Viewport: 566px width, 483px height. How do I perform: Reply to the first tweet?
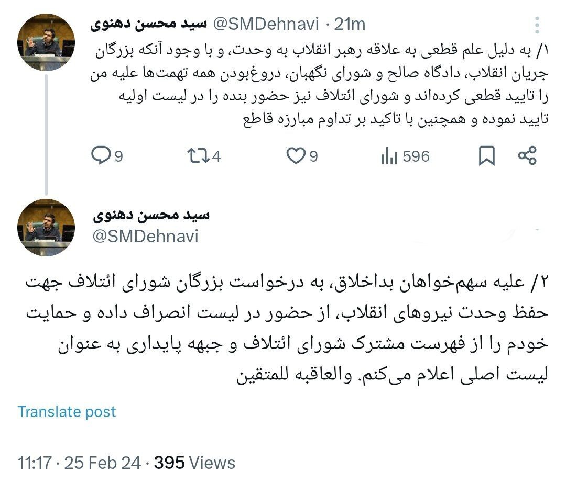102,155
